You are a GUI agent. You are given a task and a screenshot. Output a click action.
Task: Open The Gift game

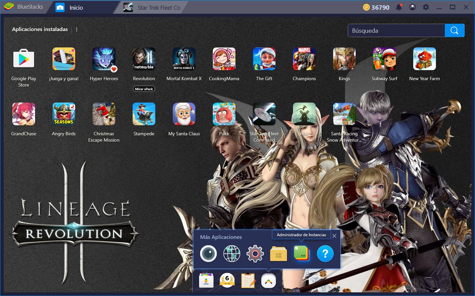264,59
